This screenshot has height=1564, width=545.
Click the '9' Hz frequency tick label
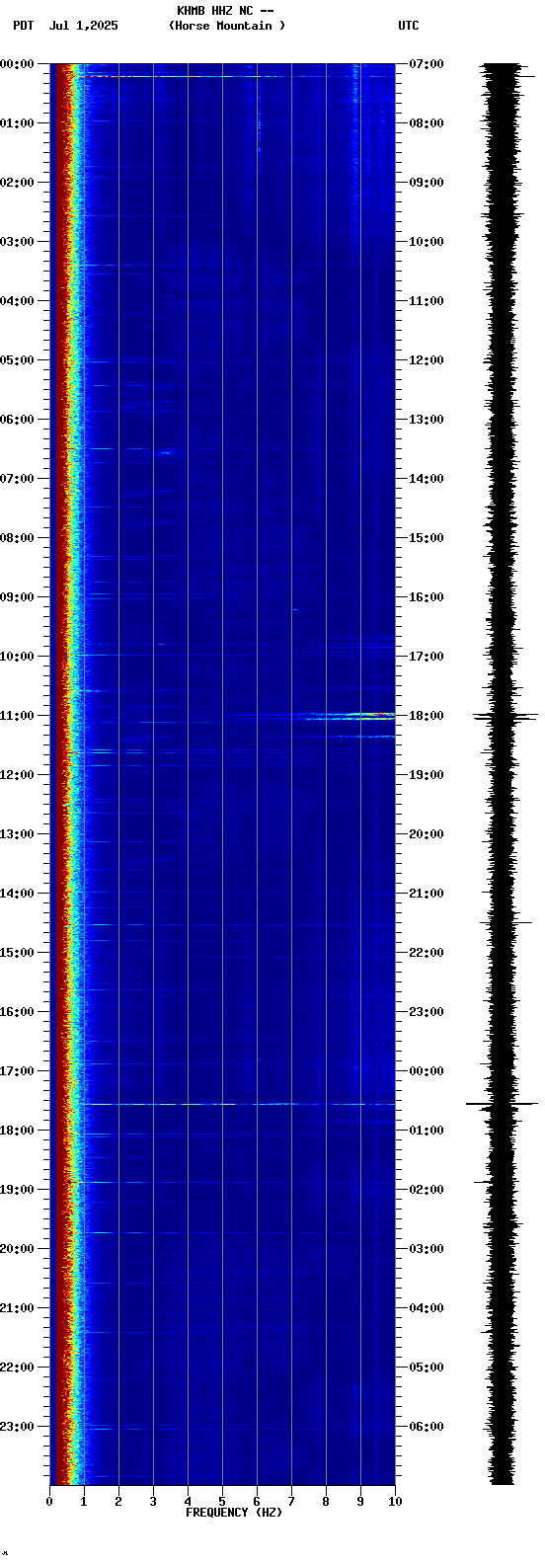[x=360, y=1502]
